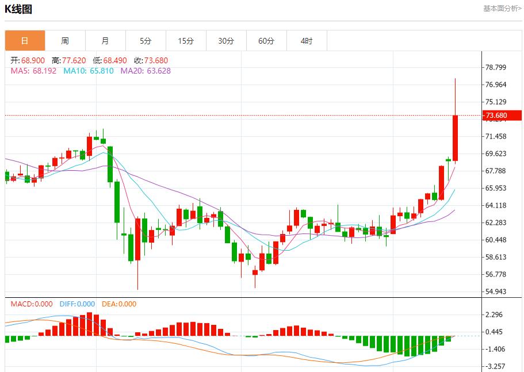Open the 基本面分析 link
The width and height of the screenshot is (524, 372).
[x=502, y=9]
